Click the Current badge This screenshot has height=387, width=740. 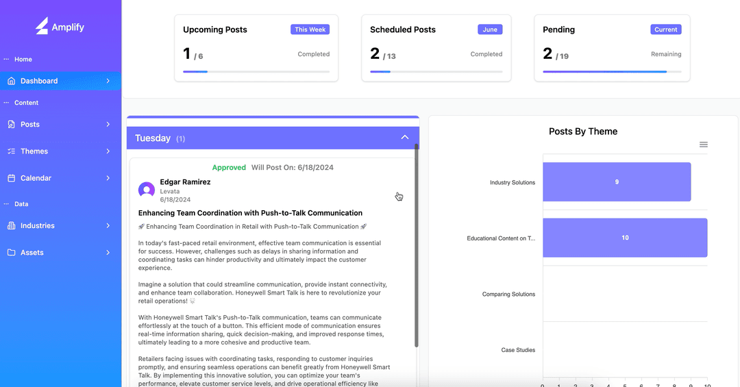tap(665, 29)
